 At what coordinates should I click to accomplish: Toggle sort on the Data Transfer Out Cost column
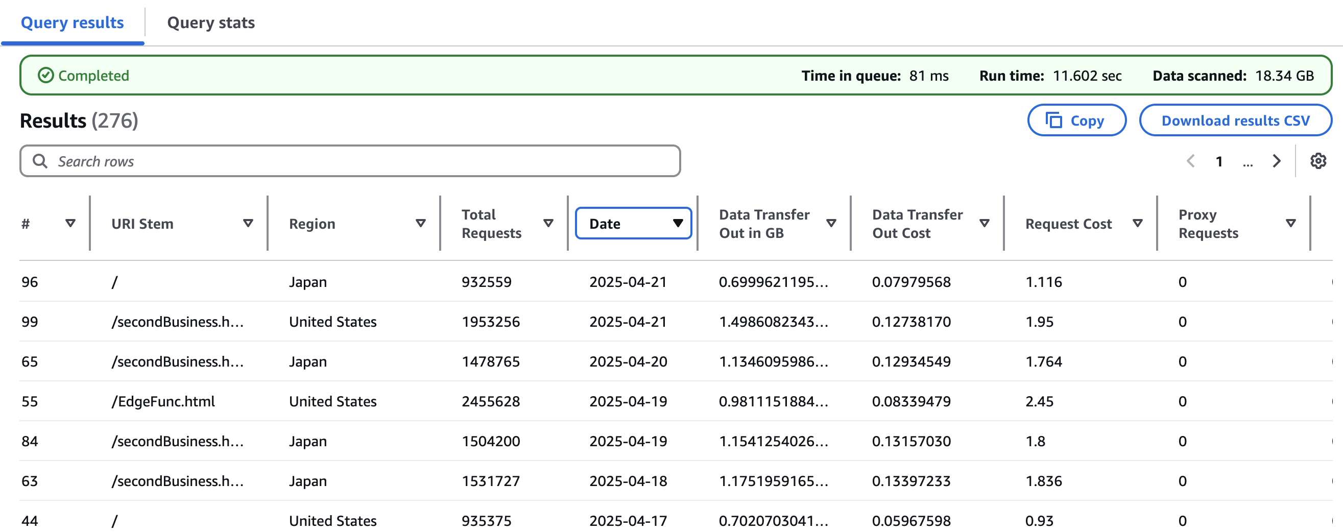tap(985, 223)
